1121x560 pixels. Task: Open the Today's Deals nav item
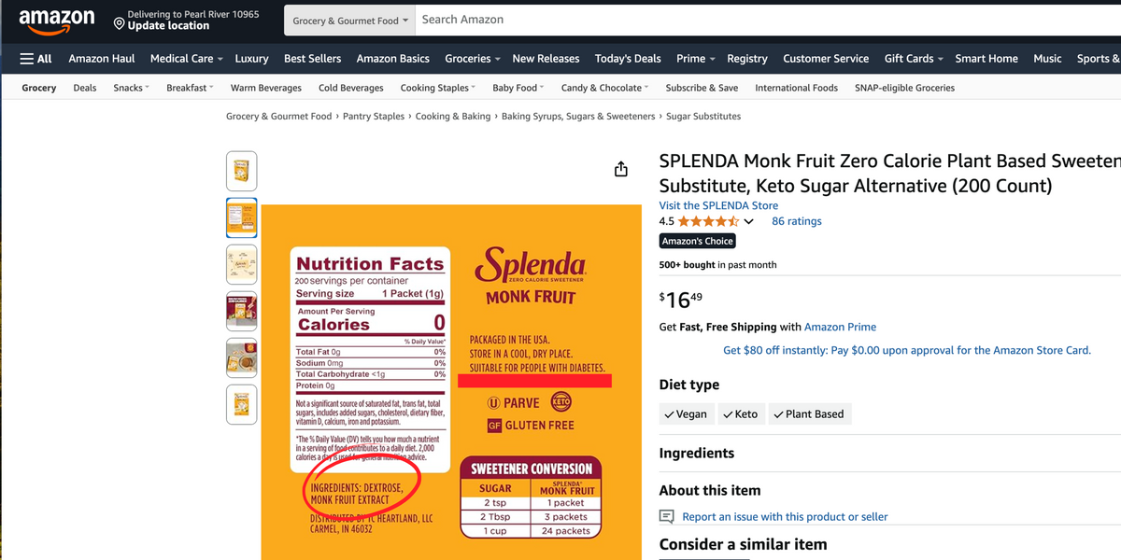pos(628,58)
